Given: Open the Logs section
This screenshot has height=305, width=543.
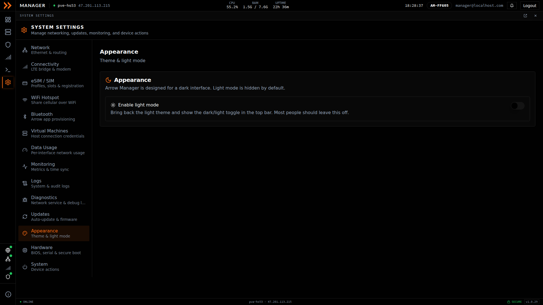Looking at the screenshot, I should (x=54, y=183).
